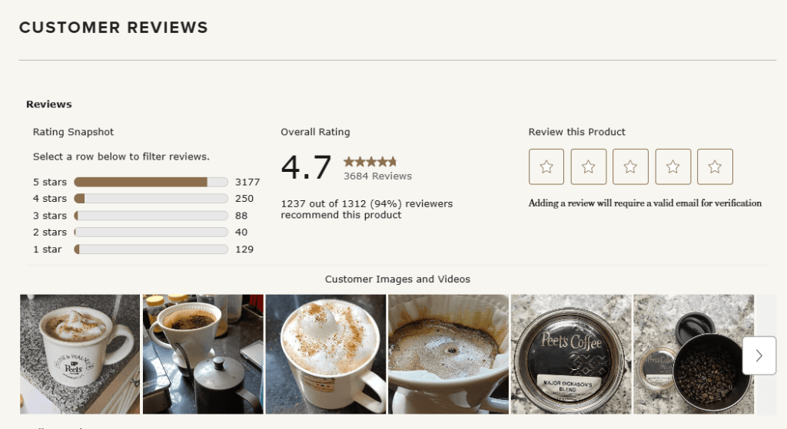The width and height of the screenshot is (787, 429).
Task: Open the Major Dickason's Blend lid photo
Action: [x=571, y=354]
